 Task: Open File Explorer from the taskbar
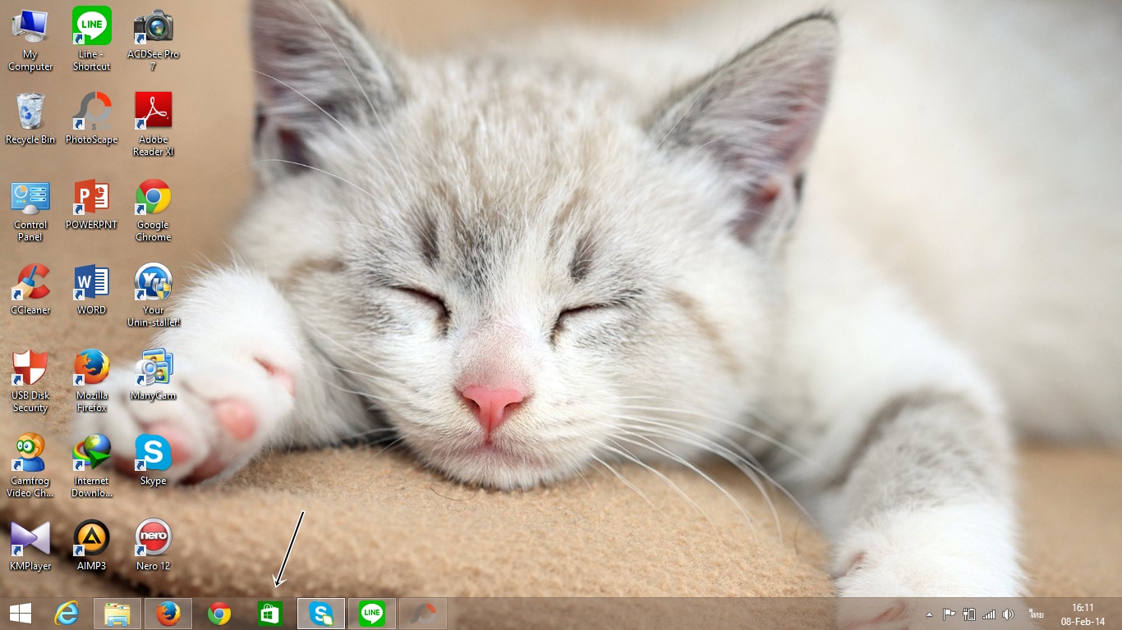117,614
